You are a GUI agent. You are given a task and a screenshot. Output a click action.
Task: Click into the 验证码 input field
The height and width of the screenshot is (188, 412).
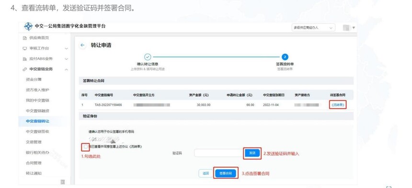[219, 153]
